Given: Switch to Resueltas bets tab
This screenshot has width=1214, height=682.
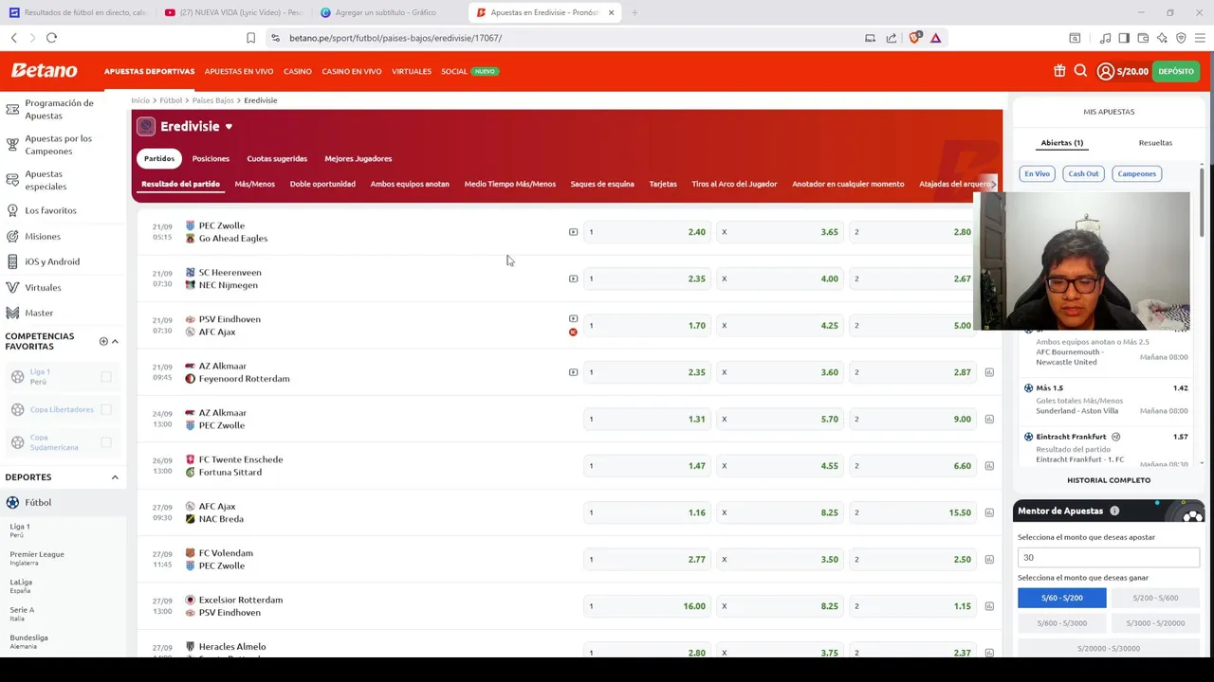Looking at the screenshot, I should pyautogui.click(x=1155, y=143).
